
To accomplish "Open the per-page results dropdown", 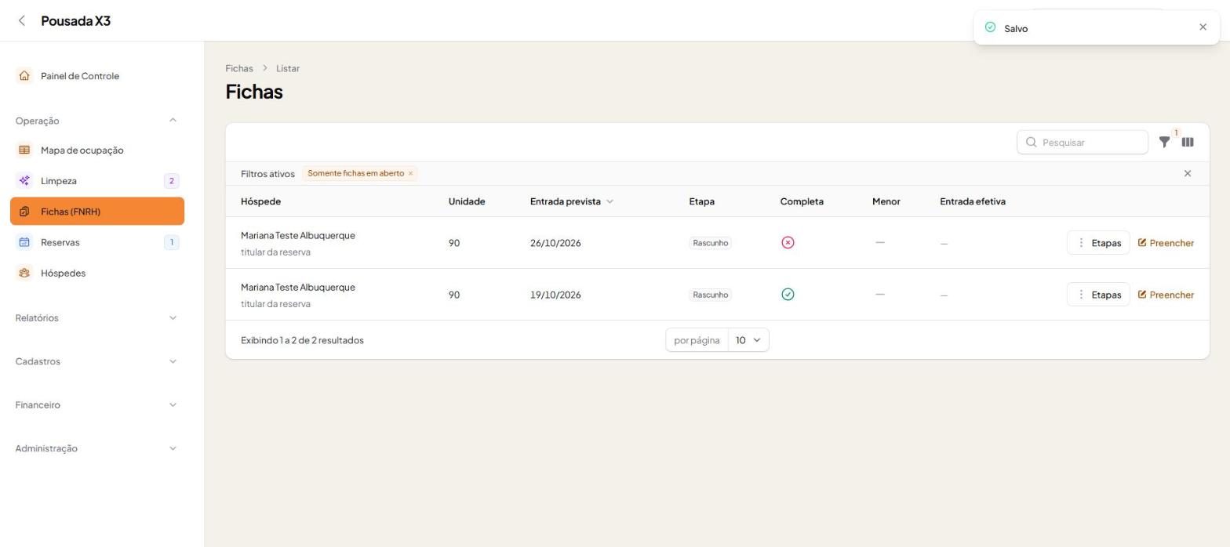I will (748, 340).
